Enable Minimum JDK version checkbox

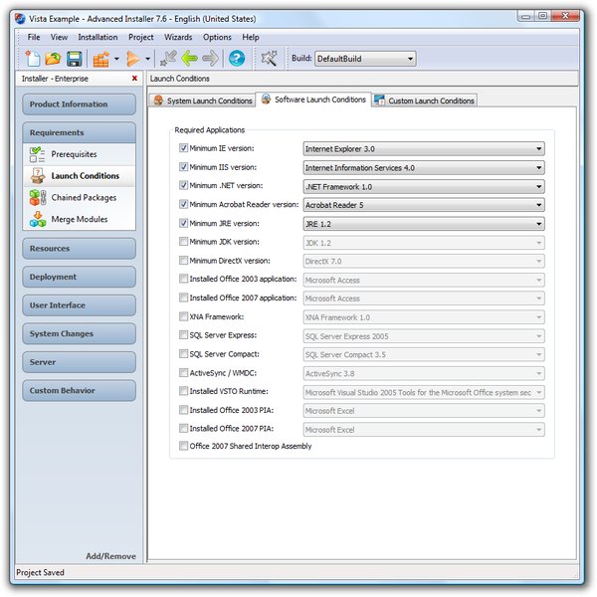183,242
